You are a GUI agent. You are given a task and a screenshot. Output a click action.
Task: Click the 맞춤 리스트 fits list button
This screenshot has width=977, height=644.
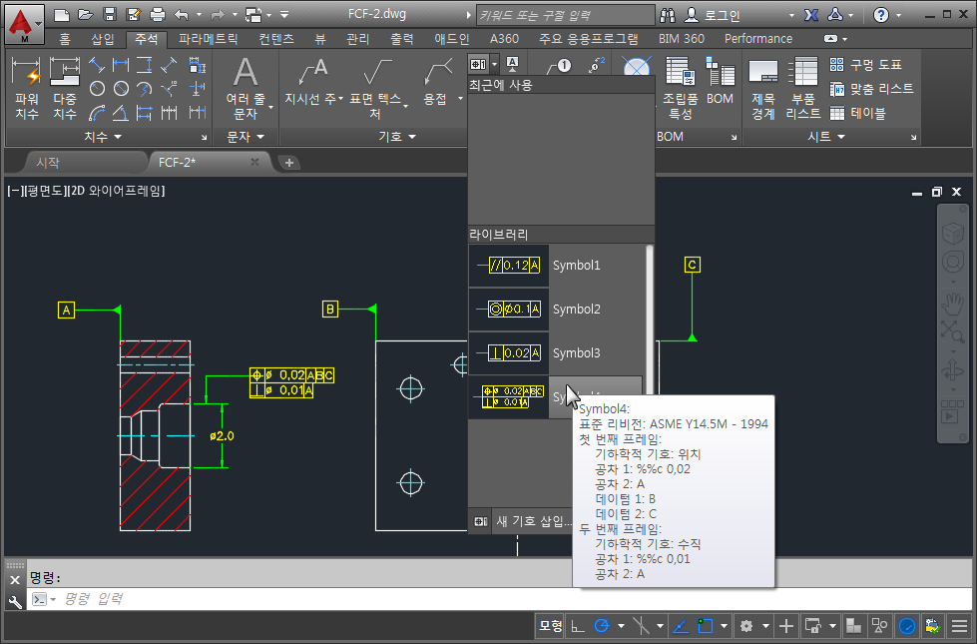[x=871, y=89]
